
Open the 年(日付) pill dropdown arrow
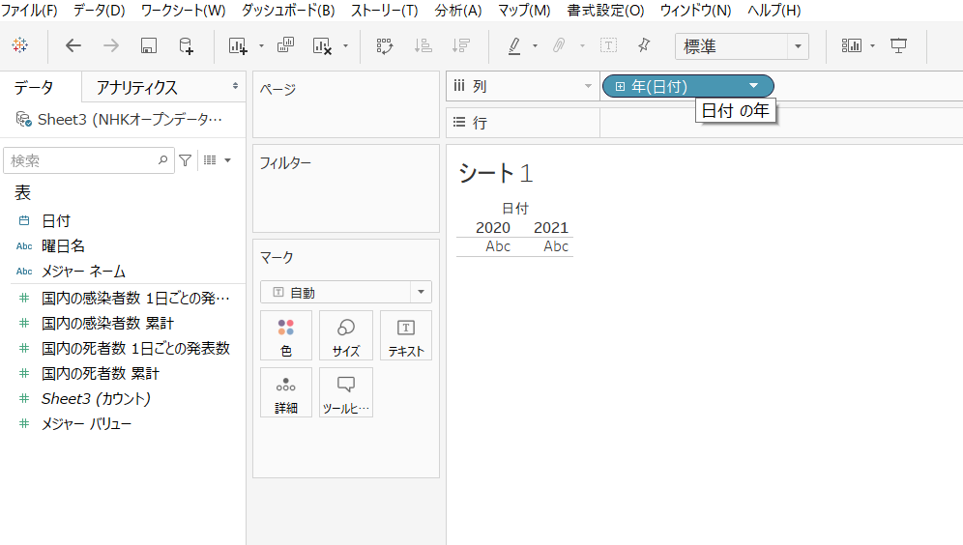point(753,86)
